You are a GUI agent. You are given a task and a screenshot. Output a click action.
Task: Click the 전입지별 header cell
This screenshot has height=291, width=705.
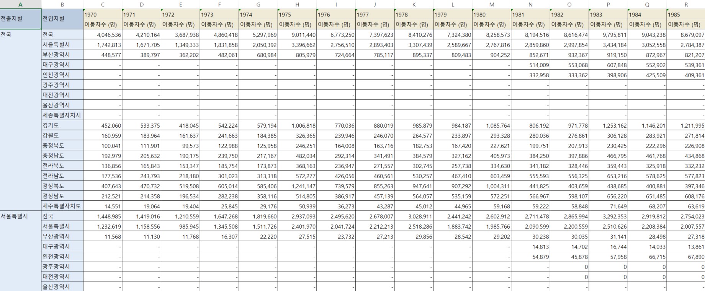[x=62, y=19]
